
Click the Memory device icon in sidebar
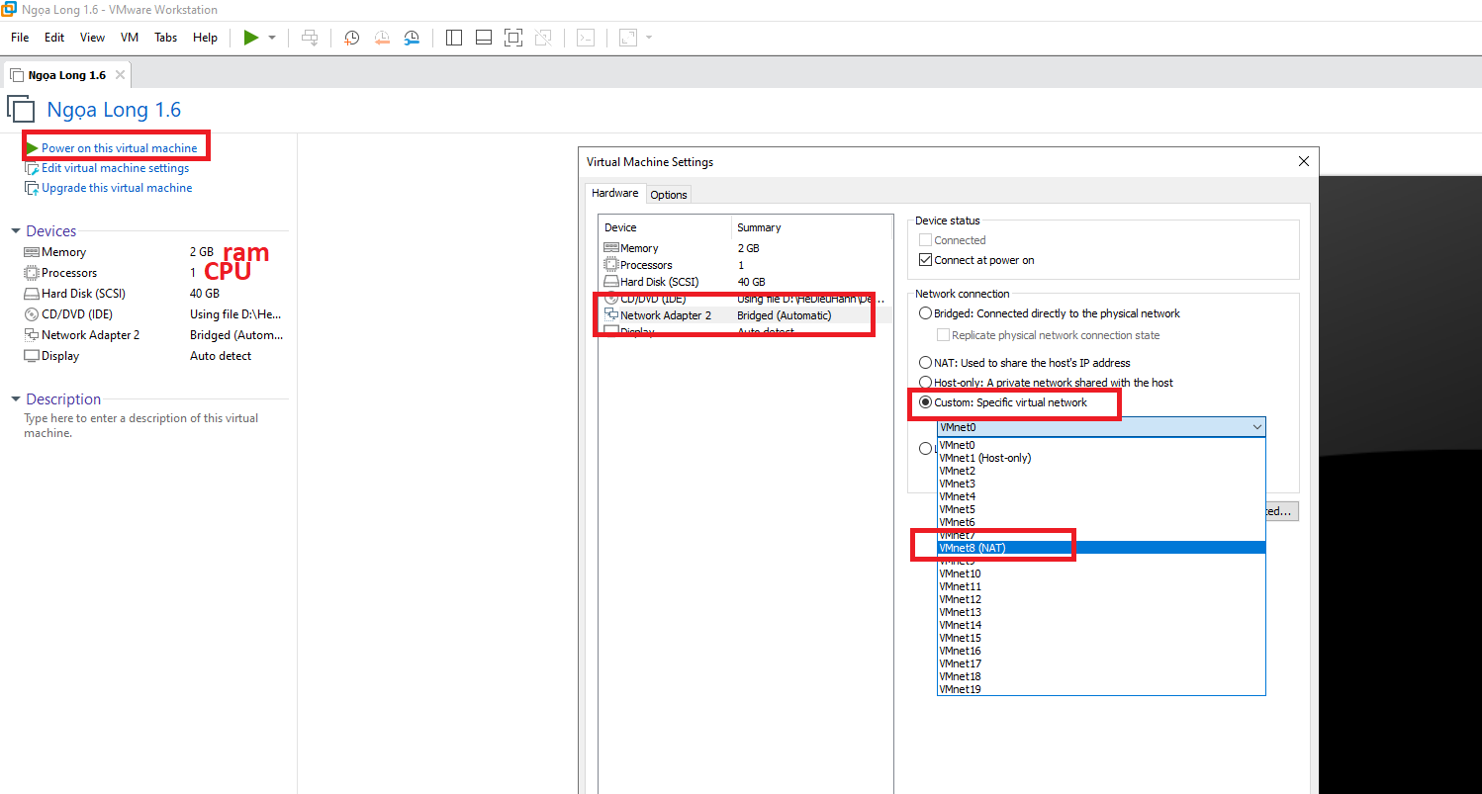pos(32,252)
